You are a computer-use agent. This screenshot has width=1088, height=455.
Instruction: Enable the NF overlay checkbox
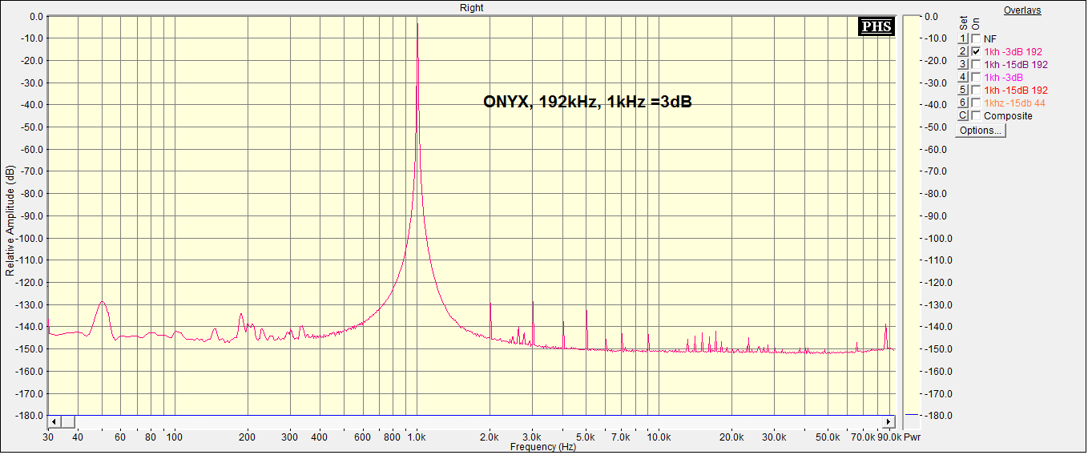tap(976, 38)
